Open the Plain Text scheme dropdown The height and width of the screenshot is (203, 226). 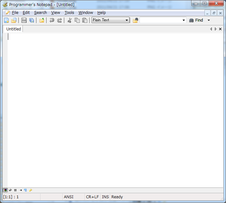(110, 20)
